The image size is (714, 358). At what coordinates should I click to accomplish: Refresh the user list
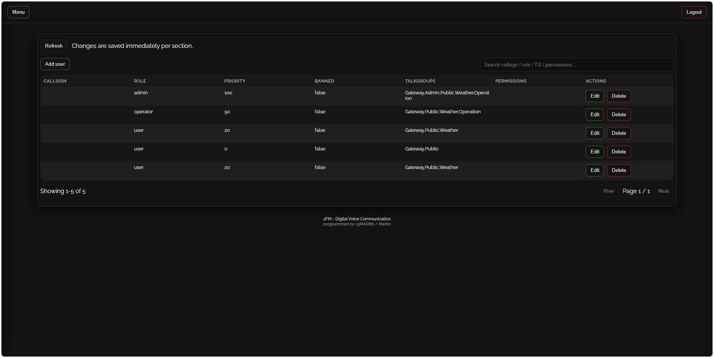pos(54,46)
